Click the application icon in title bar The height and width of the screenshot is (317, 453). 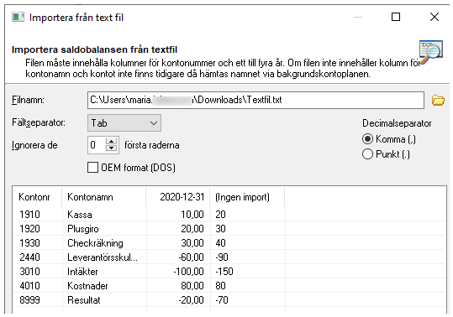click(18, 17)
